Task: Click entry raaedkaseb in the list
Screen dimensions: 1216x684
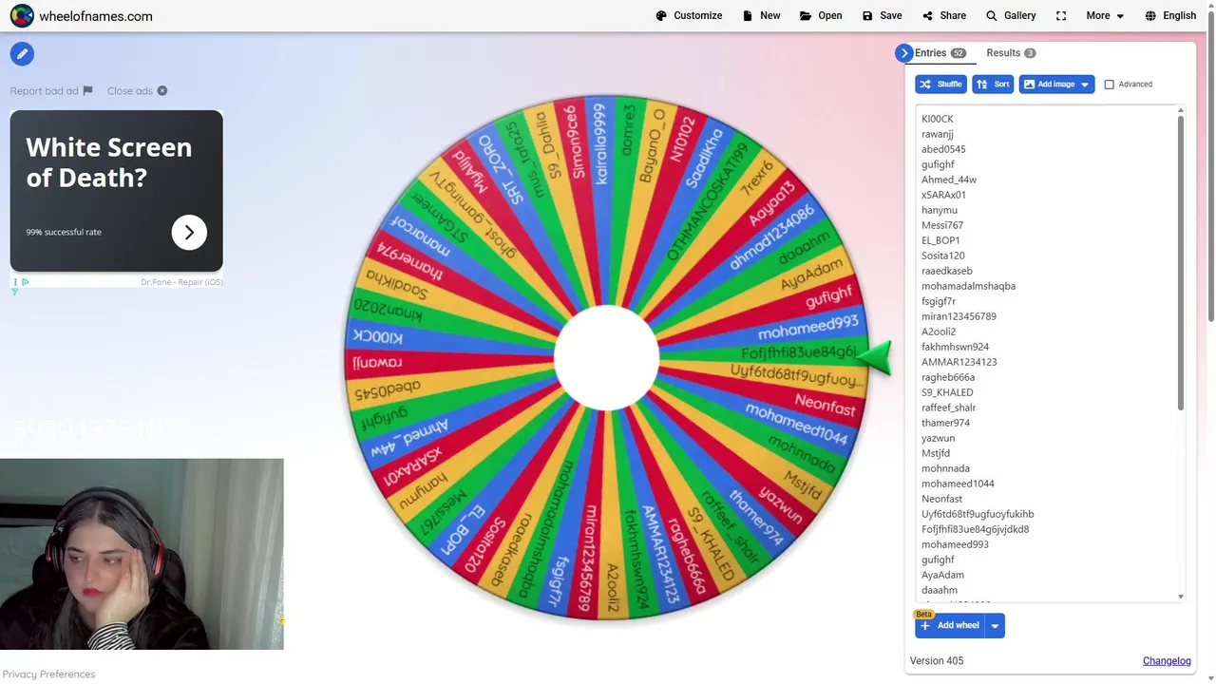Action: (947, 271)
